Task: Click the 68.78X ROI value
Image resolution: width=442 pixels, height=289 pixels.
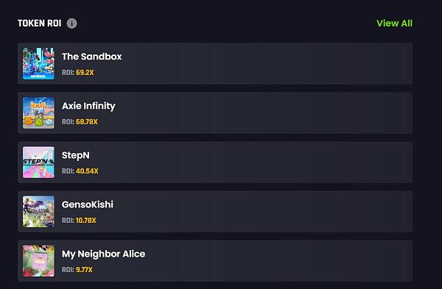Action: (x=87, y=122)
